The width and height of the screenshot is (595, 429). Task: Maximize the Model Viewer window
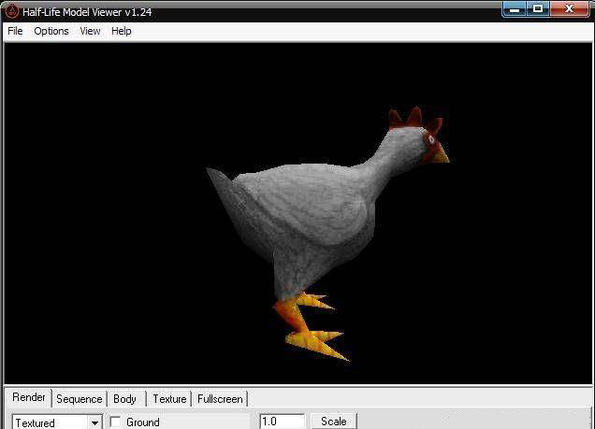[538, 9]
